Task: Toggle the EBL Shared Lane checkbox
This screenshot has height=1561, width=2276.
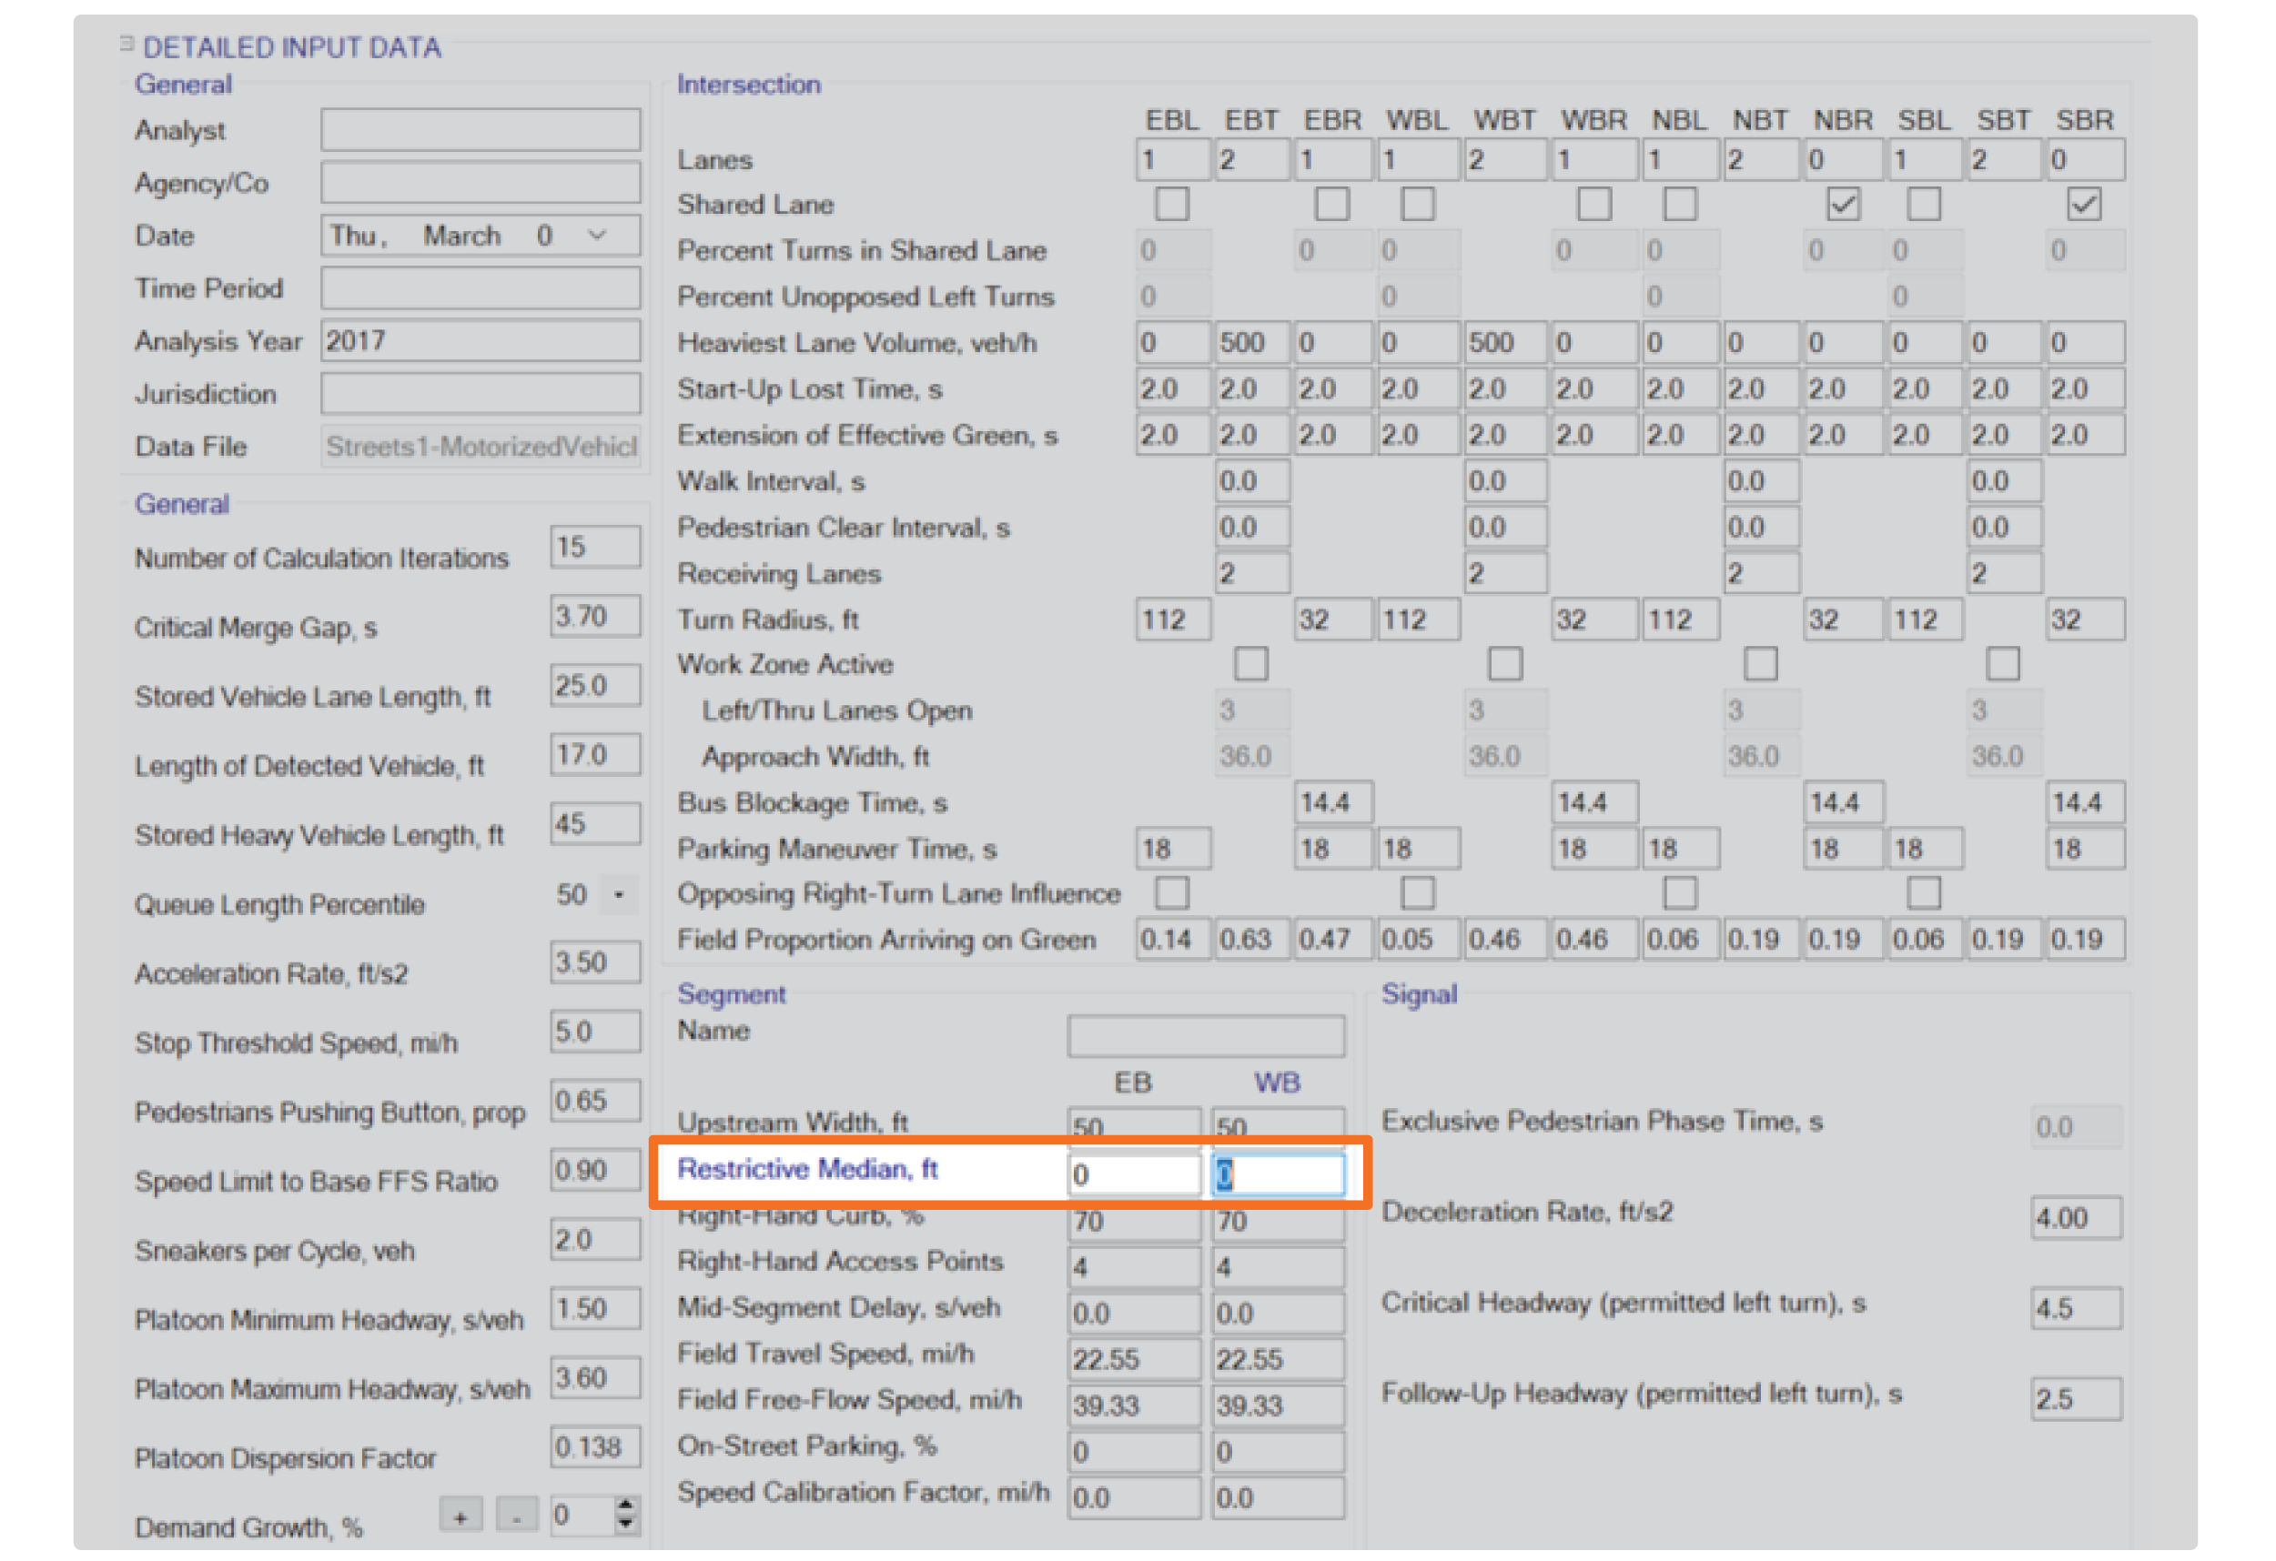Action: [x=1172, y=204]
